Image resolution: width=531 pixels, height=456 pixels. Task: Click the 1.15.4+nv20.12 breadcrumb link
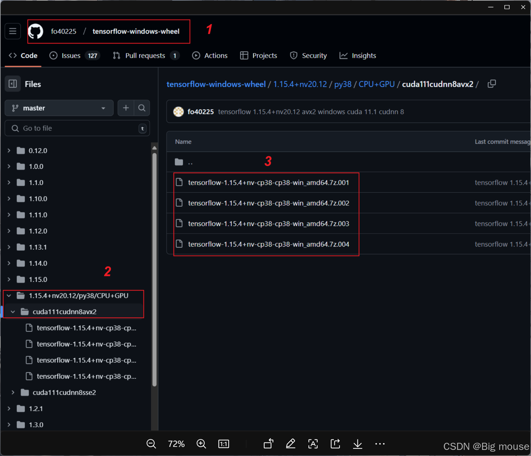[x=300, y=84]
